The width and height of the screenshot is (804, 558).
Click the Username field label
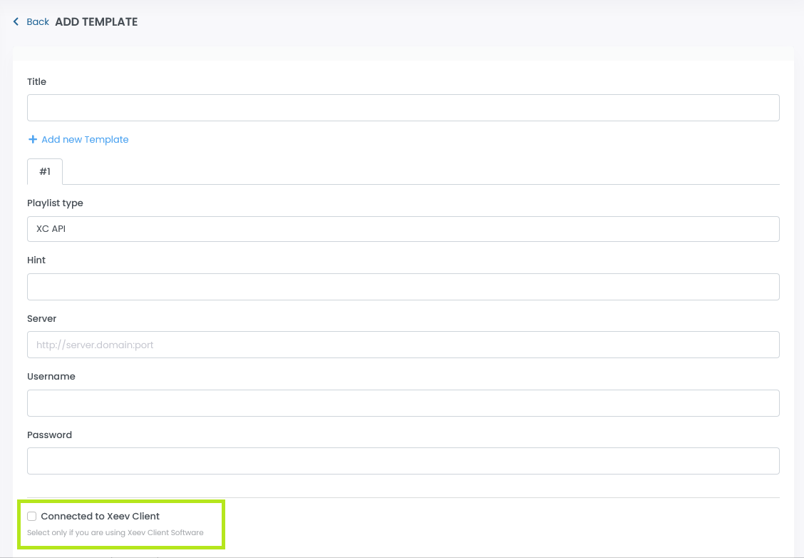(x=51, y=377)
